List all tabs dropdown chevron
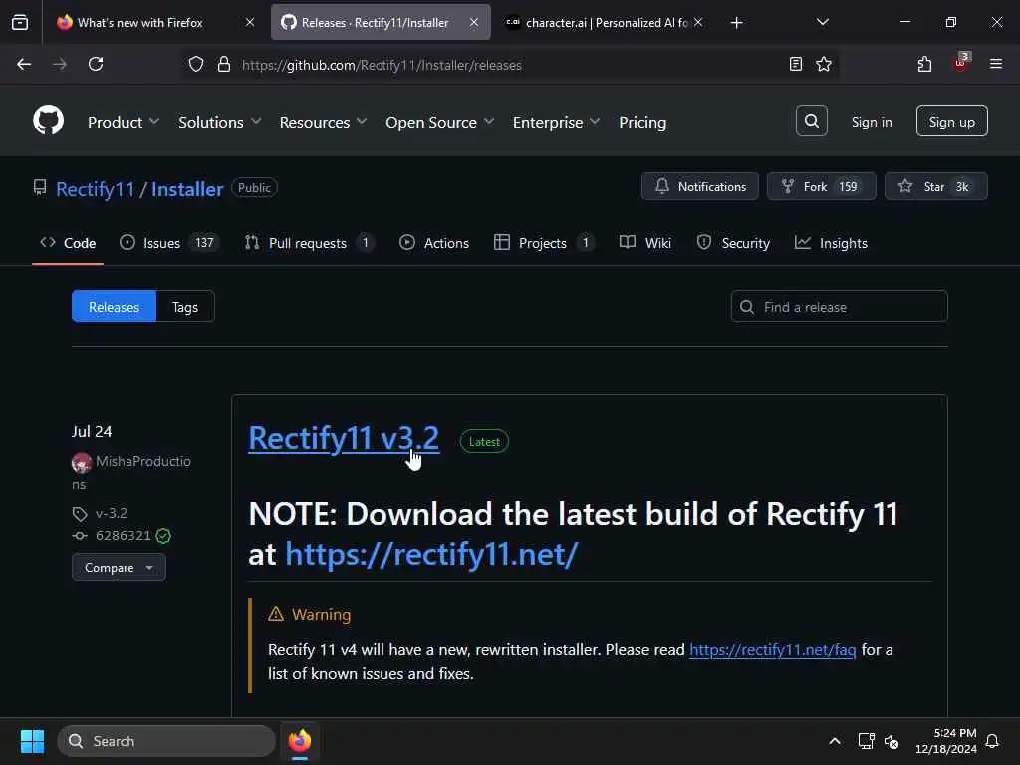The height and width of the screenshot is (765, 1020). pos(822,22)
